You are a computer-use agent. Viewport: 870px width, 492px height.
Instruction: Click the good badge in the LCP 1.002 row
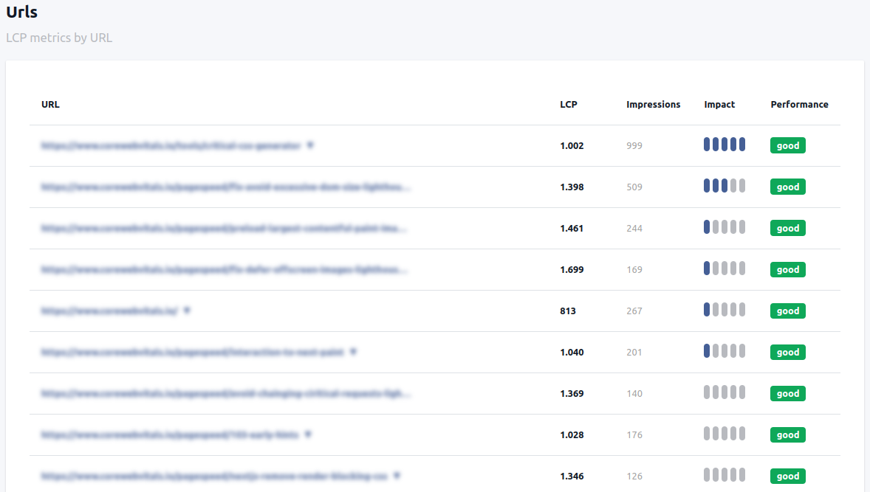(787, 145)
